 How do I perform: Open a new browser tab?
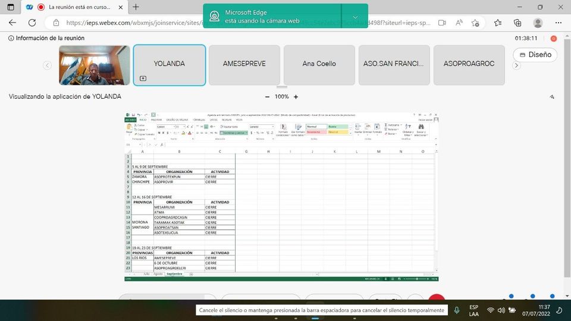tap(136, 7)
